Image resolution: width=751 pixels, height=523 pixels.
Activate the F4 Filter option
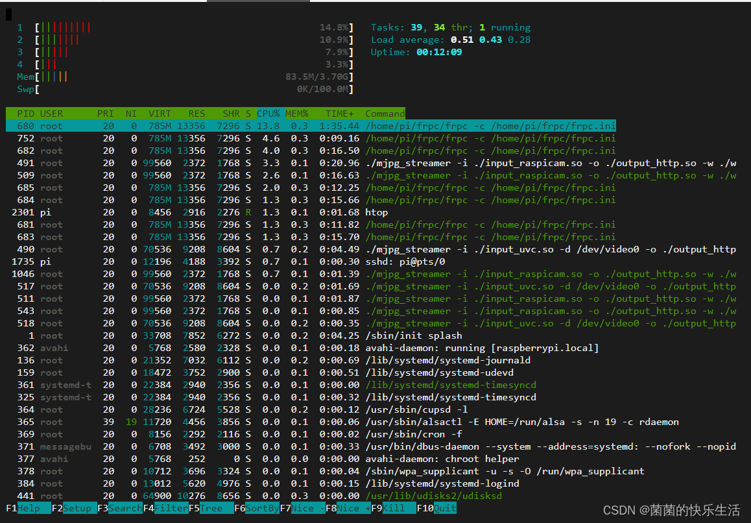[166, 508]
